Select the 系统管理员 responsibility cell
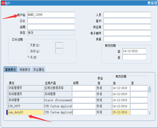 point(26,94)
